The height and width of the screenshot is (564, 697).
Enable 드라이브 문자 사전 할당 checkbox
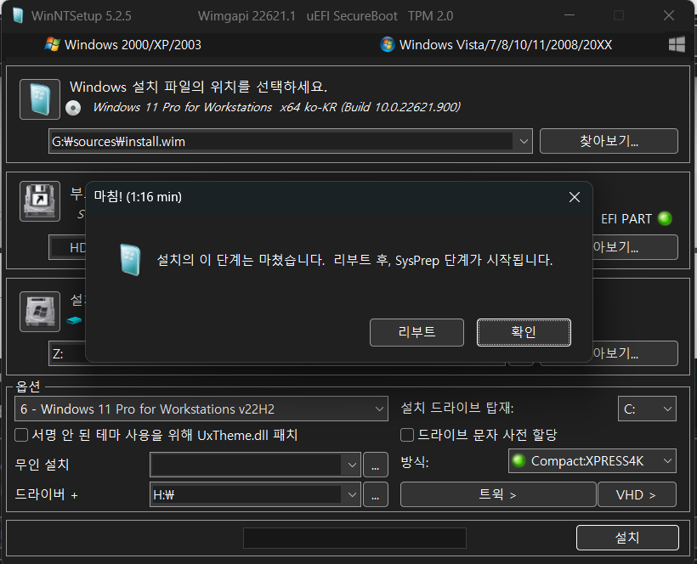click(x=407, y=435)
